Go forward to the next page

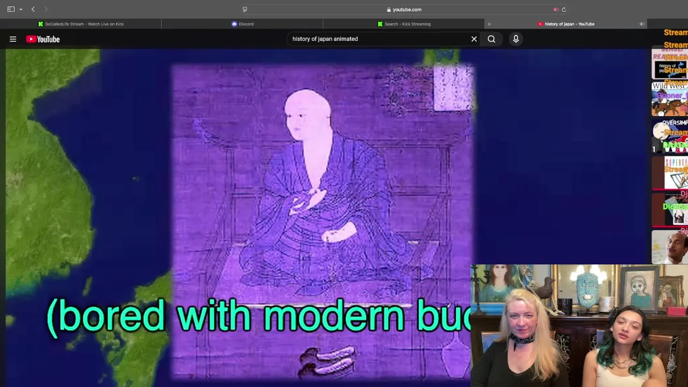point(46,9)
